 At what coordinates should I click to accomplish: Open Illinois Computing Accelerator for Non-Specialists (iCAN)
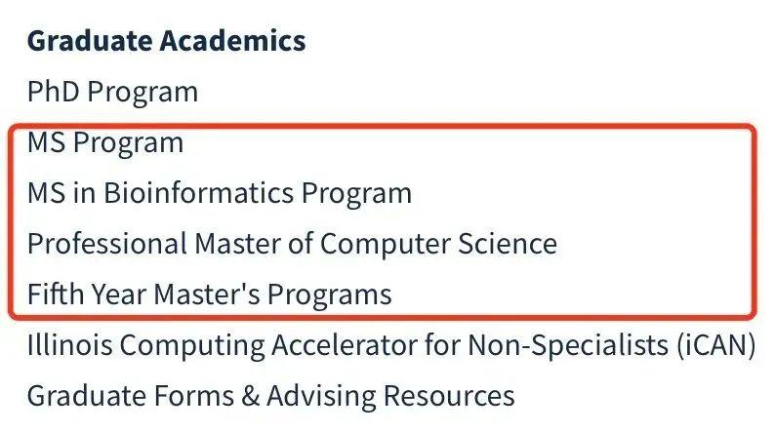pos(391,345)
